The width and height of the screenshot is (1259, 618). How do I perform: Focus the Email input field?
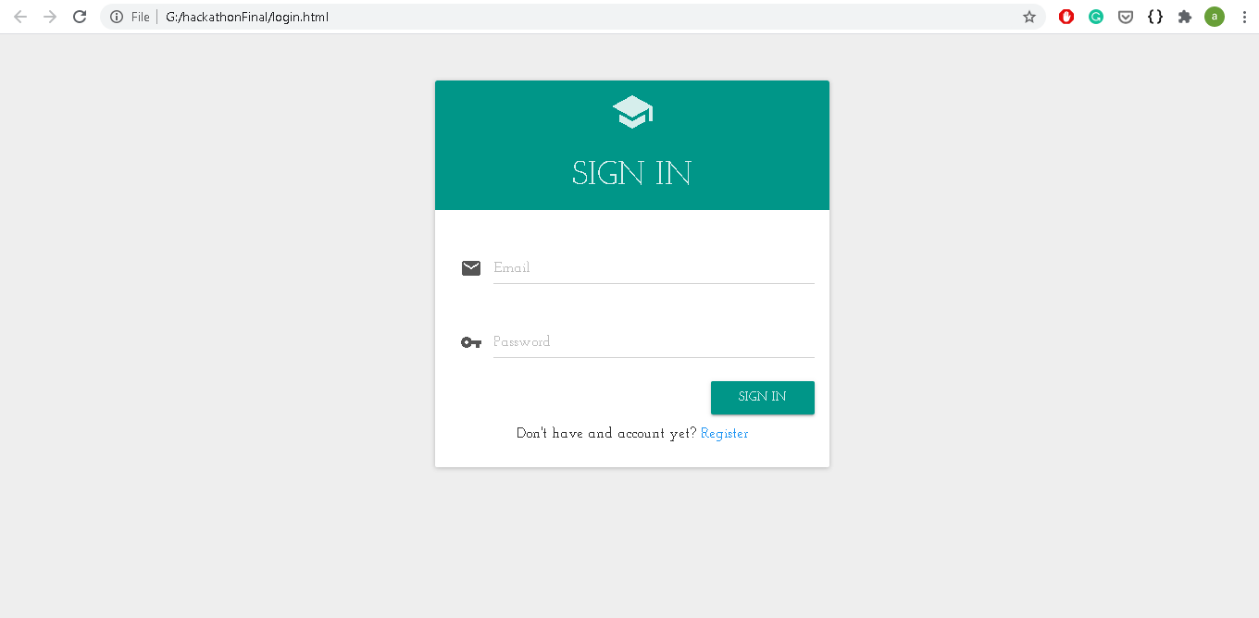(x=654, y=268)
